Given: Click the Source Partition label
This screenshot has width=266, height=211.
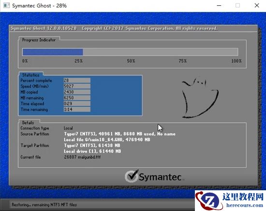Looking at the screenshot, I should coord(35,134).
